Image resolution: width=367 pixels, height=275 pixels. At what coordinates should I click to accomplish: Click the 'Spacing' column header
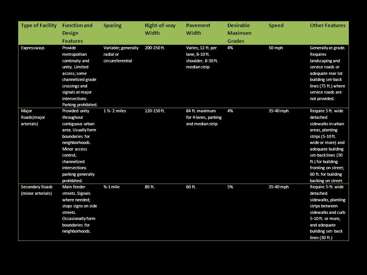(x=112, y=26)
